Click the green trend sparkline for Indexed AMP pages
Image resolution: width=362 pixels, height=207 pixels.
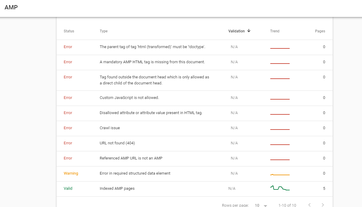click(280, 188)
